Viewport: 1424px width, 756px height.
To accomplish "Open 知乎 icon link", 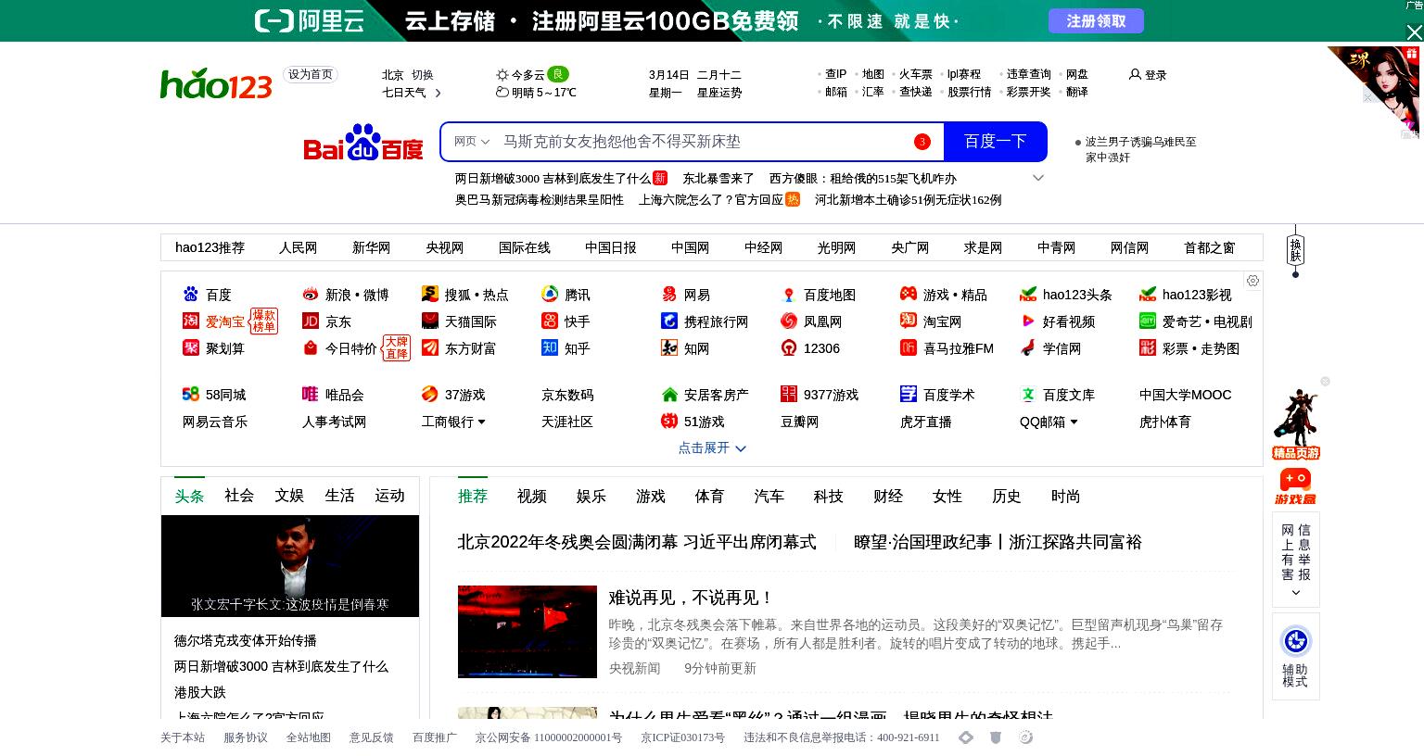I will 550,347.
